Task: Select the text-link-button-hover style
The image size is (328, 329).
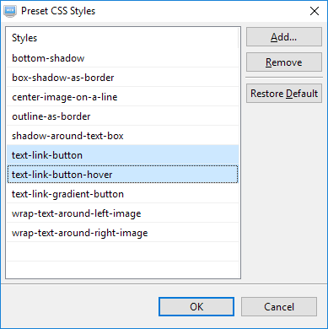Action: coord(123,175)
